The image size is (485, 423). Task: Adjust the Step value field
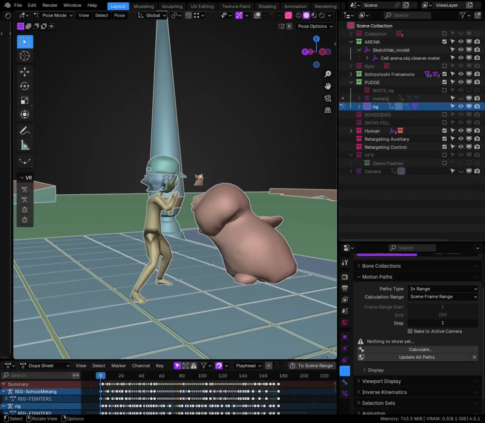443,323
